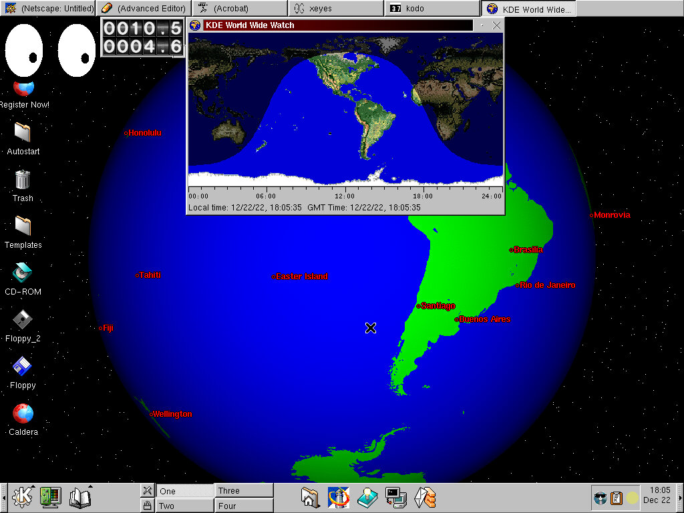Click the logout X panel button
684x513 pixels.
(147, 491)
